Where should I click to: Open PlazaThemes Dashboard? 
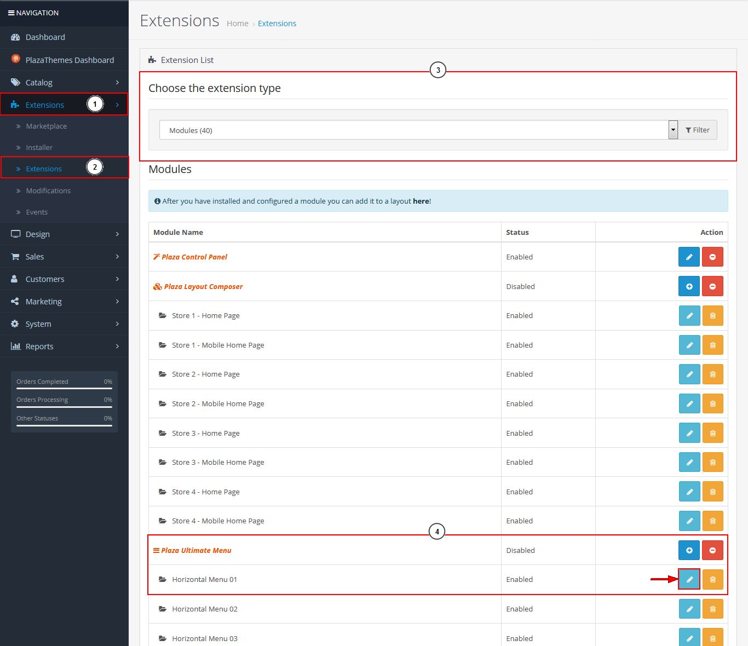pos(64,60)
